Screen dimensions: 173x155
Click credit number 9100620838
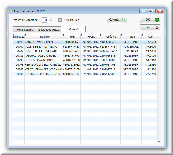108,42
